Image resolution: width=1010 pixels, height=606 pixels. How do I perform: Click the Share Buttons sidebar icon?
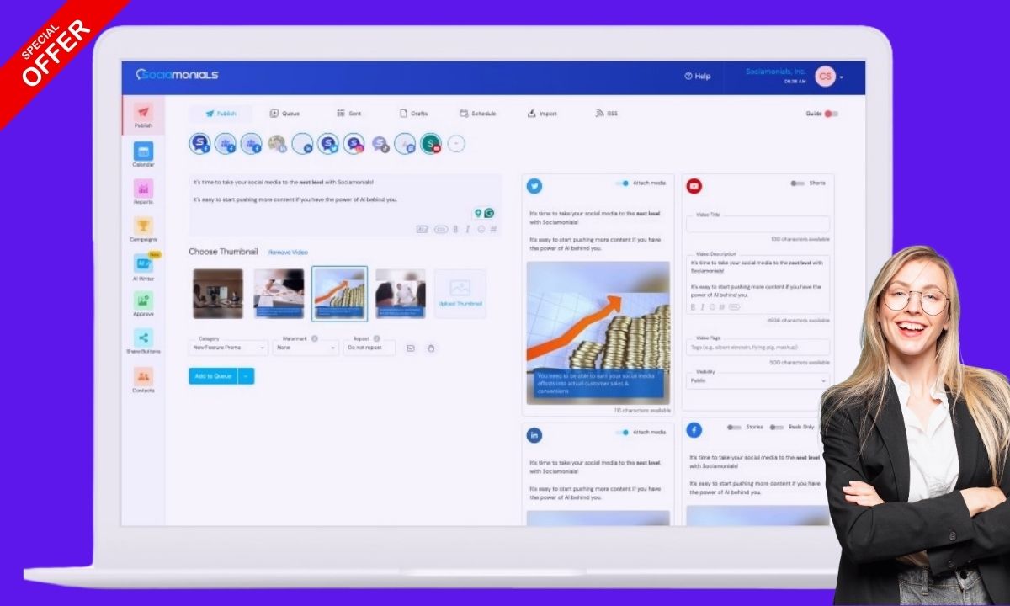[x=143, y=338]
